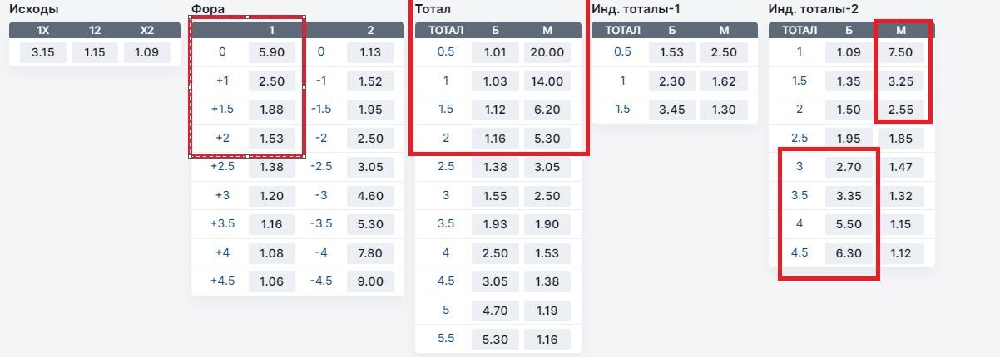1000x357 pixels.
Task: Click individual total-2 2.5 over 1.95
Action: click(x=849, y=139)
